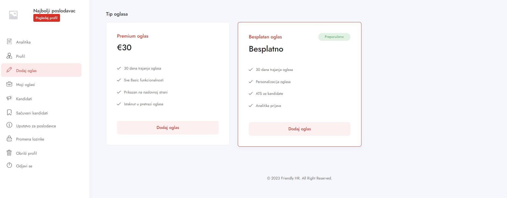507x198 pixels.
Task: Click Dodaj oglas under Premium oglas
Action: [168, 128]
